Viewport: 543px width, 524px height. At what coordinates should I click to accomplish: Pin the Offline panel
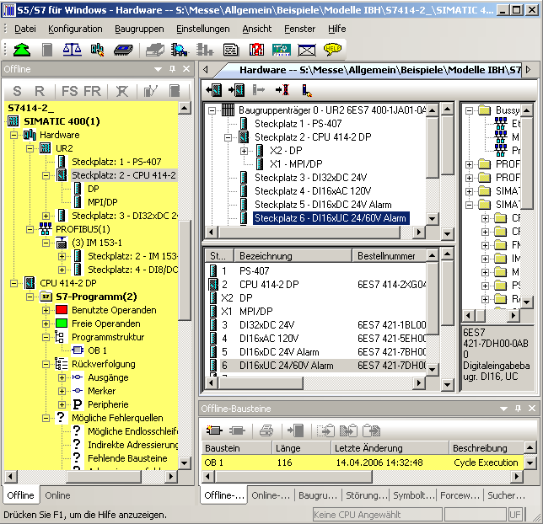pyautogui.click(x=173, y=69)
